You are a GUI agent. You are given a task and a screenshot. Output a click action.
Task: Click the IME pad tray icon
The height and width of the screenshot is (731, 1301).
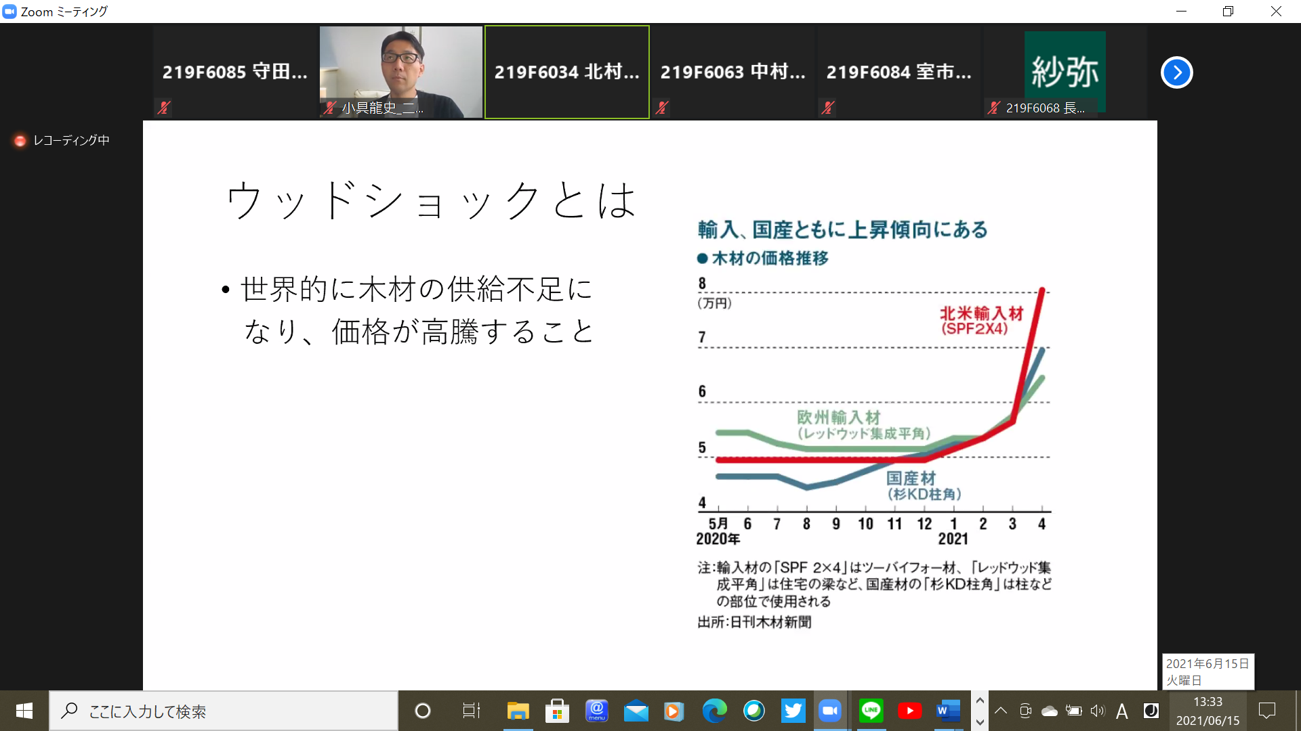(x=1151, y=711)
